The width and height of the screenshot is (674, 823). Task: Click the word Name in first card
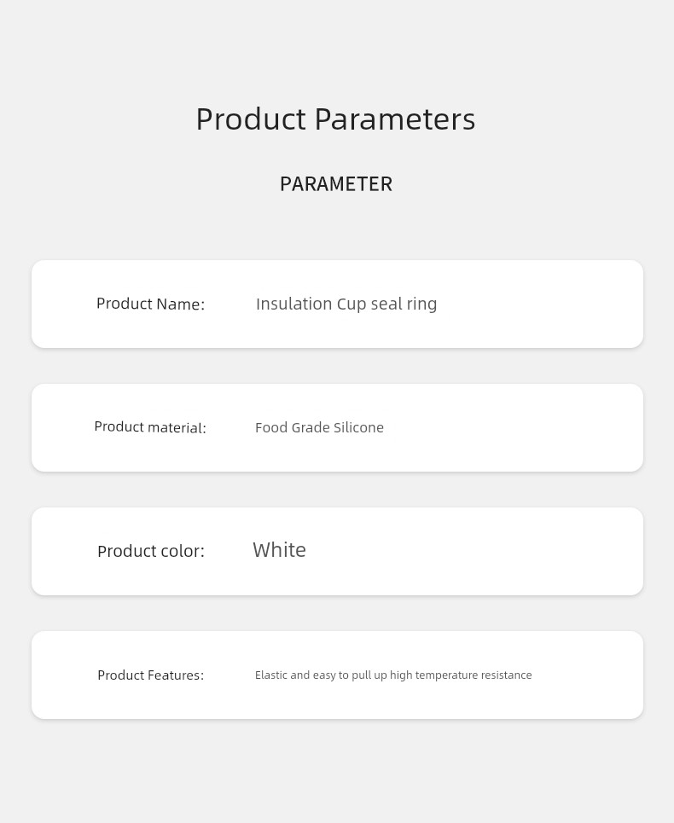[x=181, y=304]
